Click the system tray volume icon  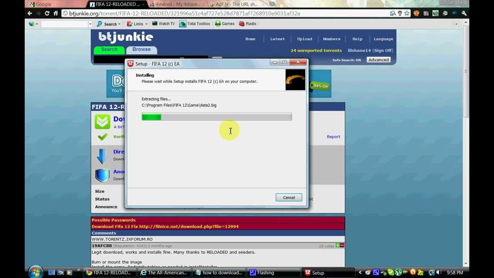pos(439,273)
